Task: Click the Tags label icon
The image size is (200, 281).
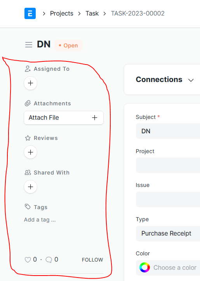Action: tap(28, 207)
